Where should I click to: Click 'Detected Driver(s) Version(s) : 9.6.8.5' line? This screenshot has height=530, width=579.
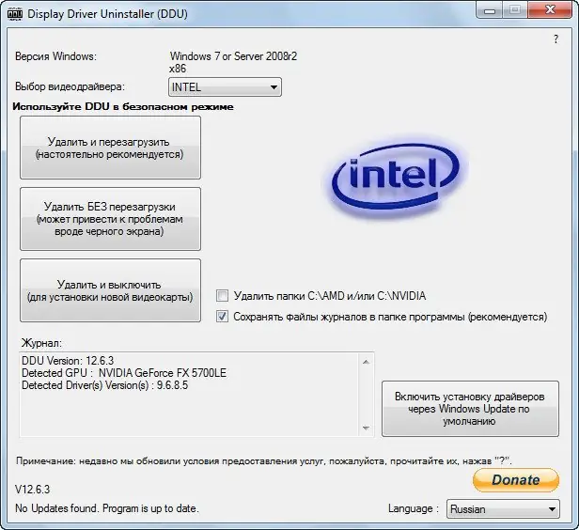[105, 385]
